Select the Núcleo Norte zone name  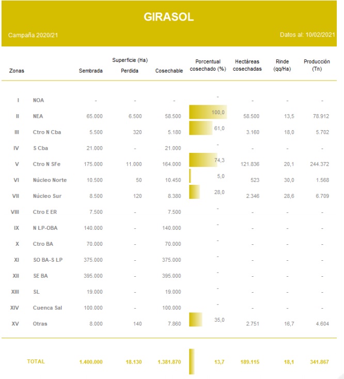[x=50, y=180]
